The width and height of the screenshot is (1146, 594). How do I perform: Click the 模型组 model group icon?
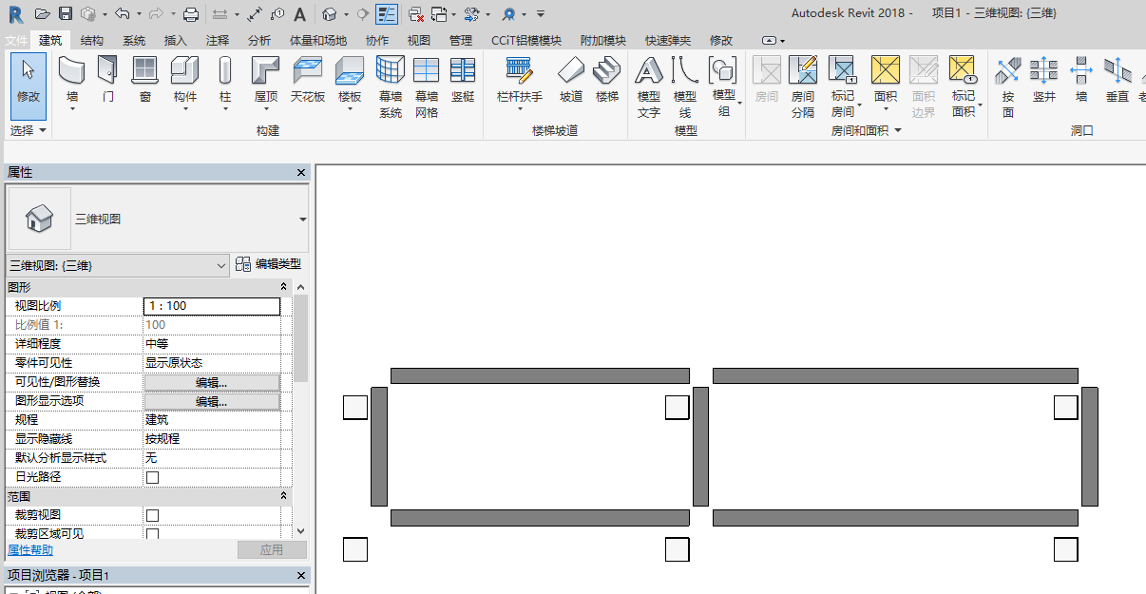point(723,70)
